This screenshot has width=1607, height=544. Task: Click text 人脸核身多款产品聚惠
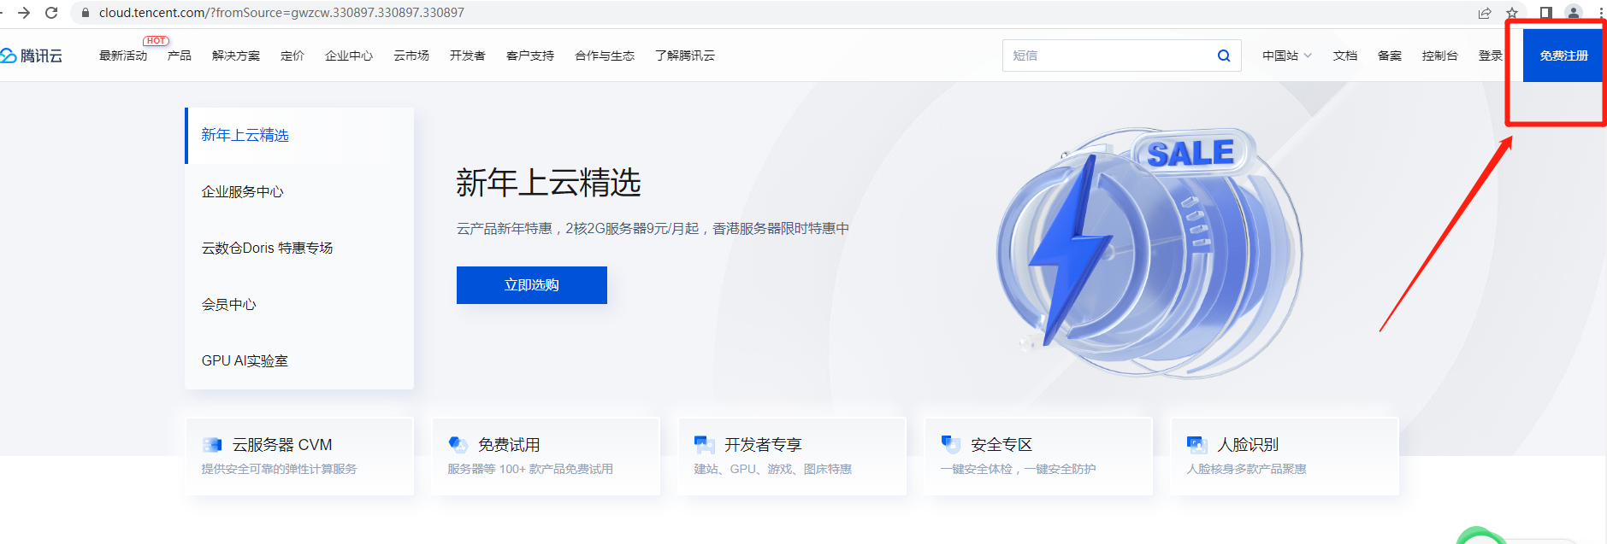[1246, 469]
